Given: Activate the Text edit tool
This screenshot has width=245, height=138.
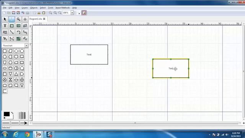Looking at the screenshot, I should (x=12, y=19).
